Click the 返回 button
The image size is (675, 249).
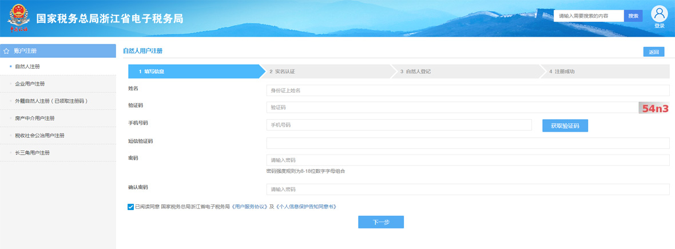click(654, 52)
